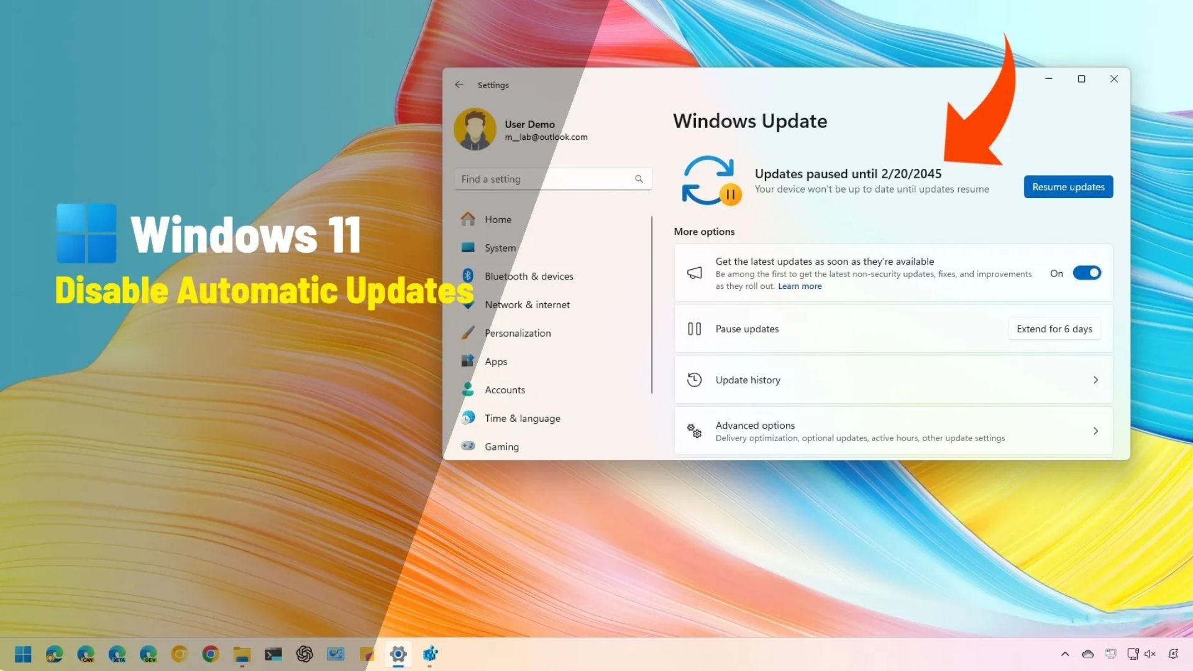
Task: Click the Find a setting search box
Action: pos(552,179)
